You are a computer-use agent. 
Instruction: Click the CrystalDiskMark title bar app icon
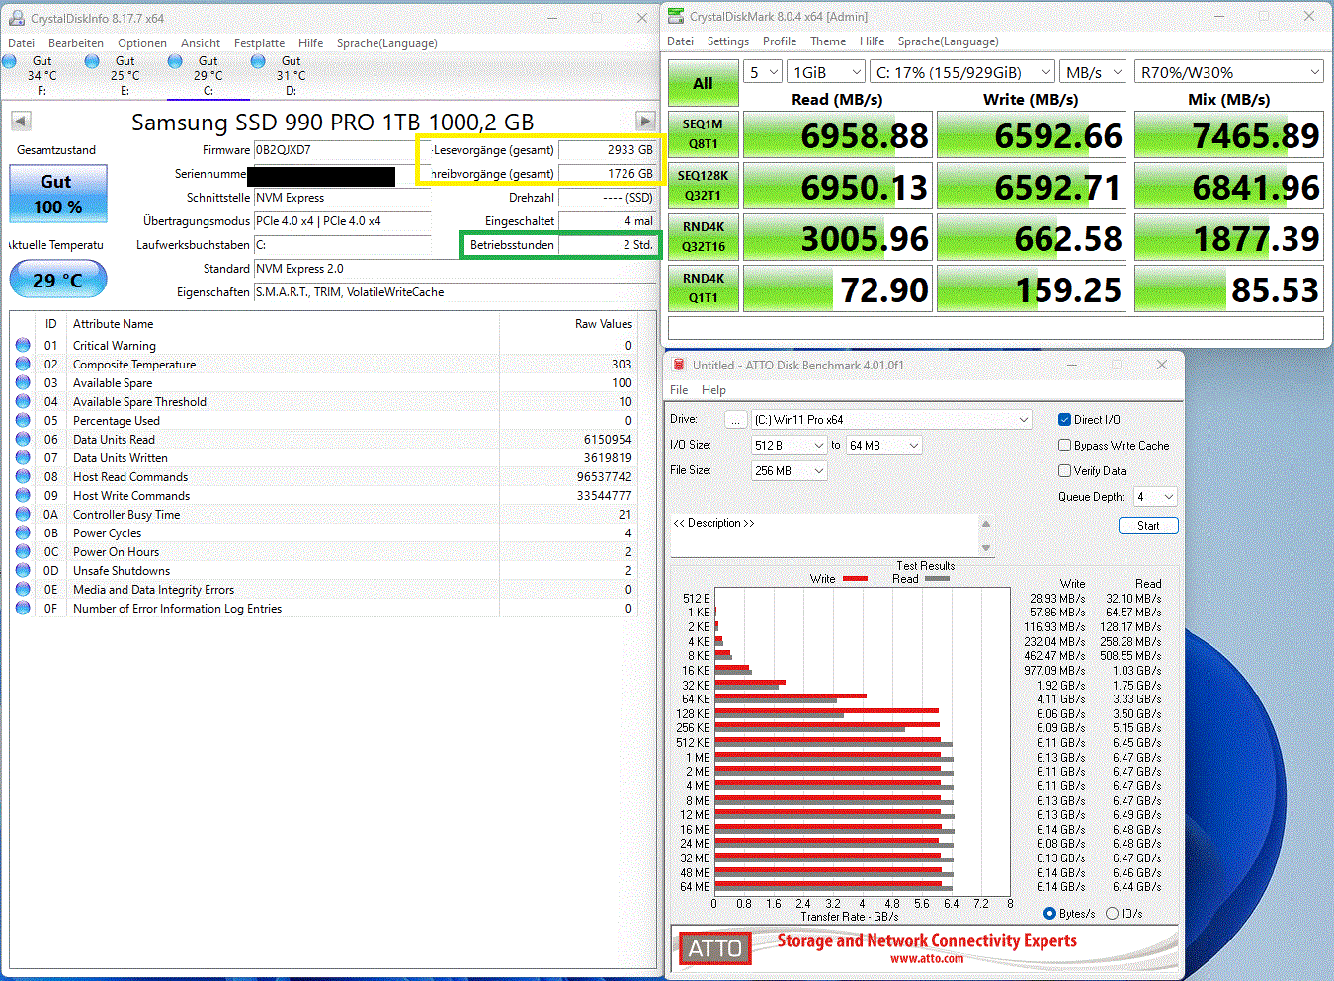[676, 16]
